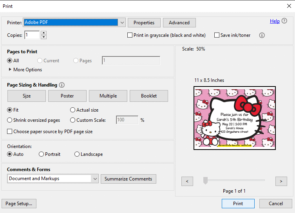
Task: Switch to the Multiple pages tab
Action: (x=108, y=96)
